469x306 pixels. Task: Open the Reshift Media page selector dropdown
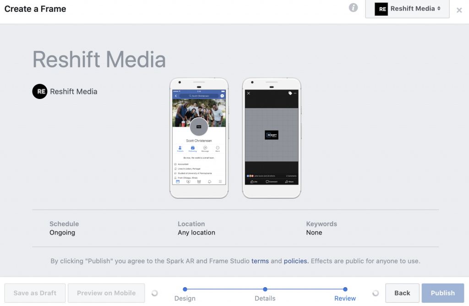click(x=407, y=9)
